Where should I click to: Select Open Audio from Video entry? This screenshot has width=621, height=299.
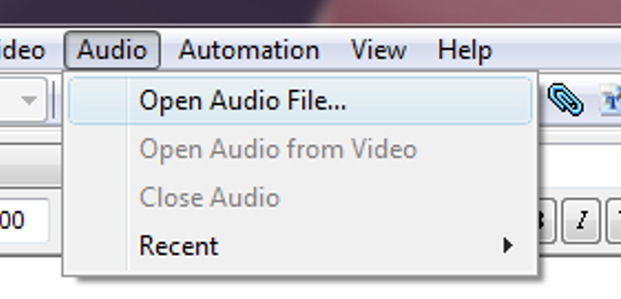277,149
